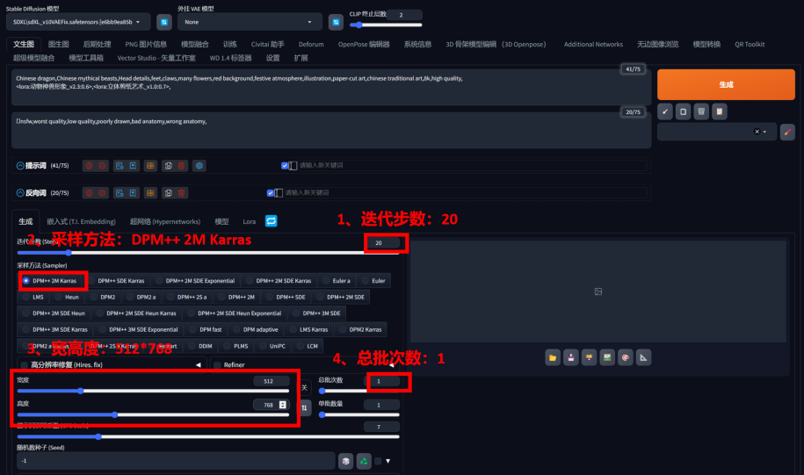The width and height of the screenshot is (804, 475).
Task: Click the arrow icon below the orange 生成 button
Action: (664, 112)
